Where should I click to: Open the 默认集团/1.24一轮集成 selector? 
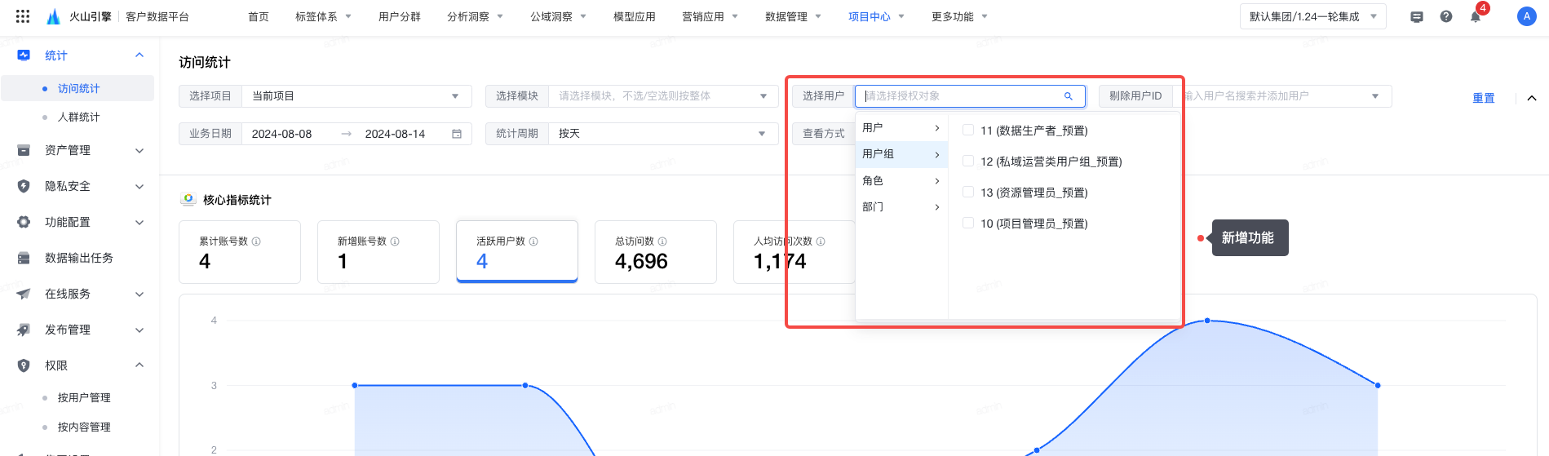tap(1313, 16)
